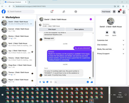This screenshot has height=103, width=129.
Task: Choose a GIF icon
Action: point(51,82)
